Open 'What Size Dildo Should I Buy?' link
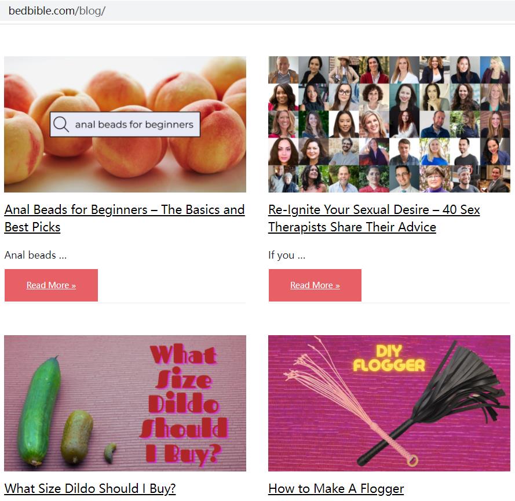 (90, 488)
